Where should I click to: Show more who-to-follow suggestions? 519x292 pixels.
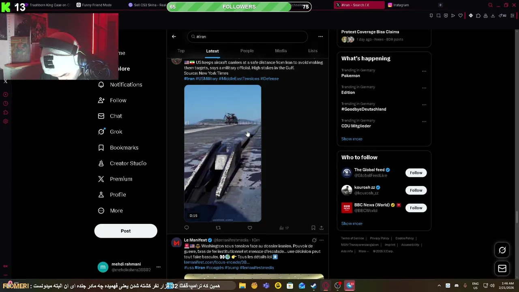pos(352,223)
